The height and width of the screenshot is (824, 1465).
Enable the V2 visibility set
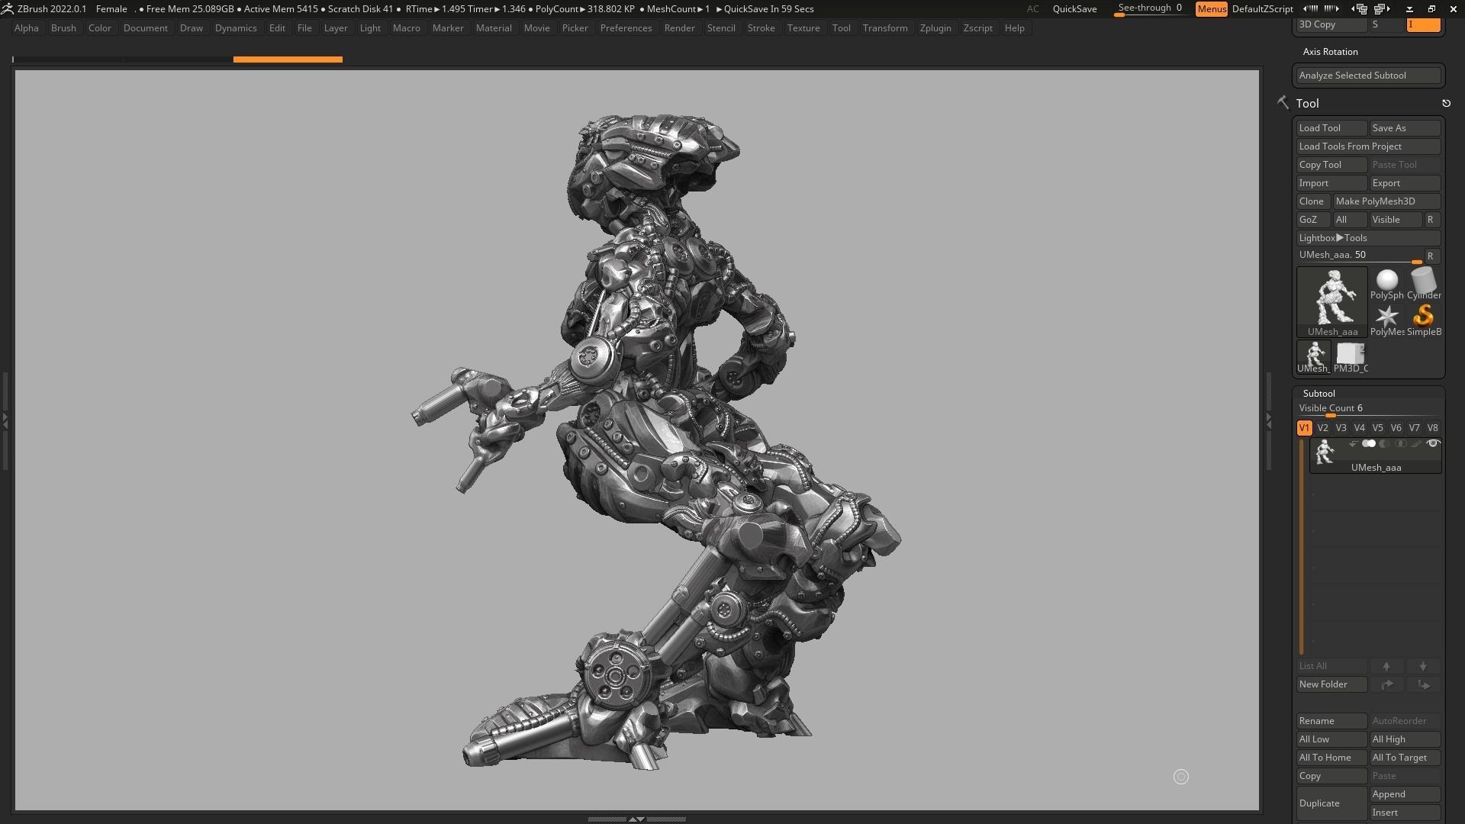tap(1322, 428)
